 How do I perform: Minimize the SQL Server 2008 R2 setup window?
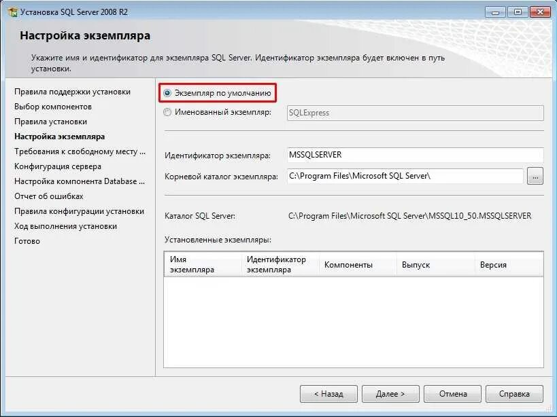[x=495, y=12]
